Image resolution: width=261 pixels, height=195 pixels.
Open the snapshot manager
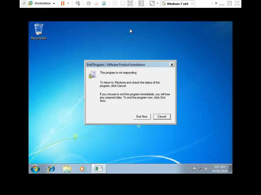(104, 3)
